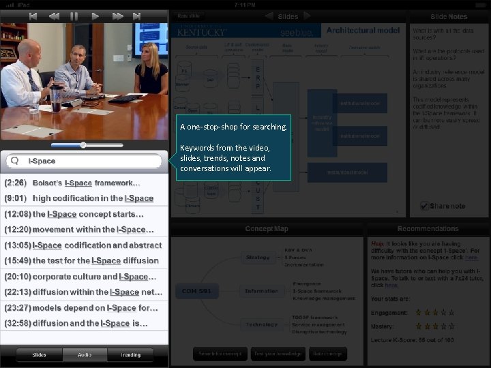Select the Information node in concept map
Viewport: 491px width, 368px height.
[x=262, y=291]
